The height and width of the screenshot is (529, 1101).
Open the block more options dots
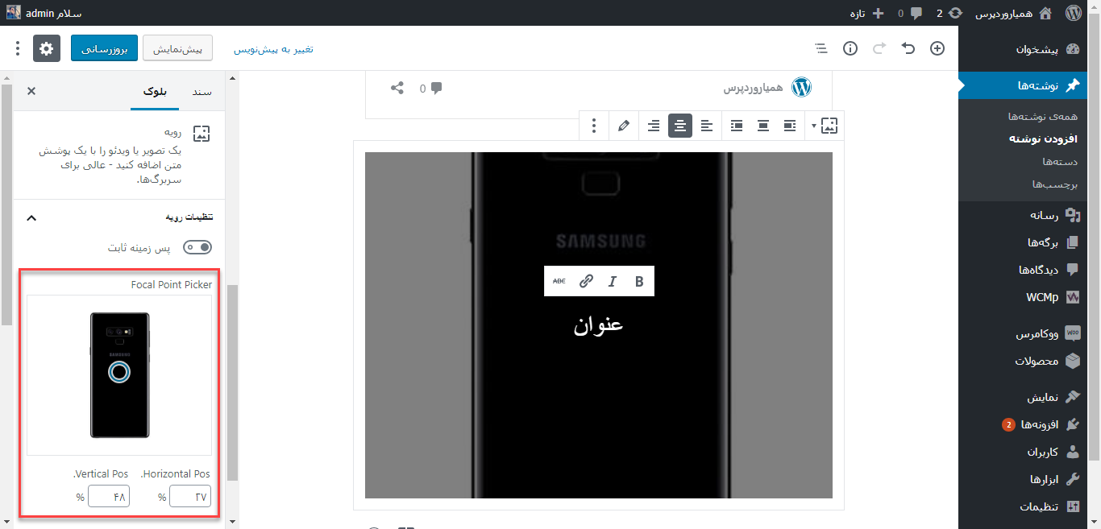594,126
